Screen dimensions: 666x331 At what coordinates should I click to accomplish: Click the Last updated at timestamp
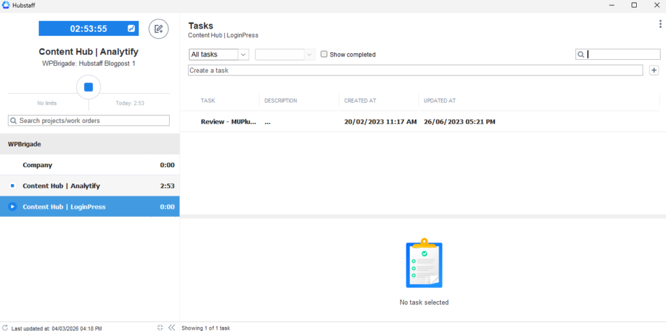click(x=57, y=328)
